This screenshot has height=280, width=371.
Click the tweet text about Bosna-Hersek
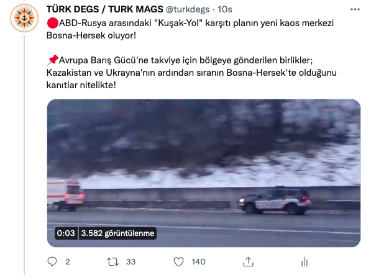tap(191, 54)
